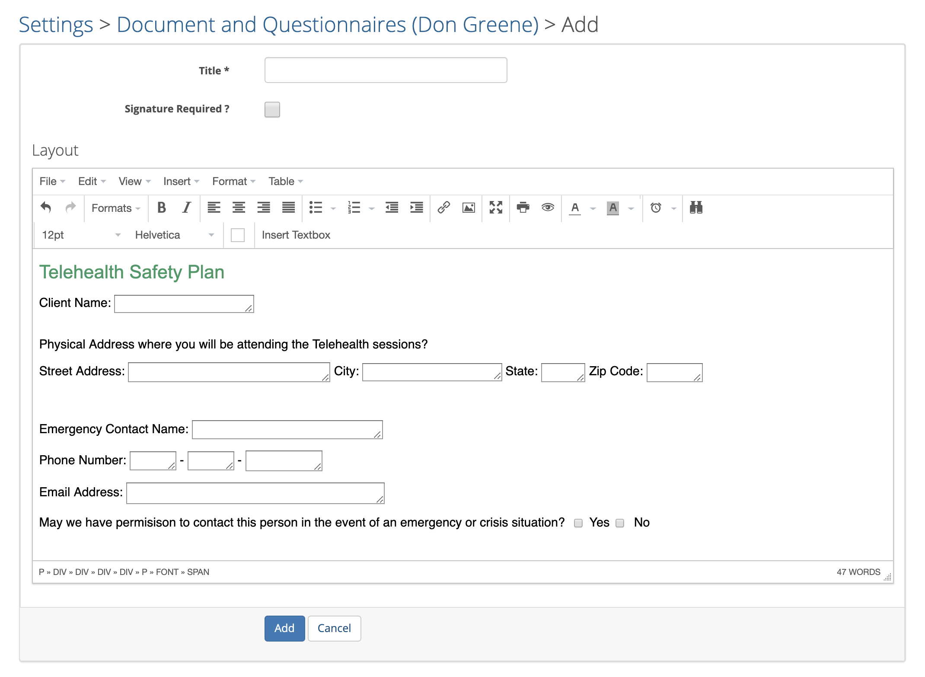
Task: Open the Settings breadcrumb link
Action: pyautogui.click(x=56, y=25)
